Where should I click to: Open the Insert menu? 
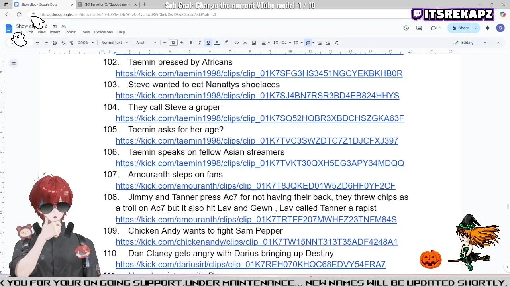[x=55, y=32]
